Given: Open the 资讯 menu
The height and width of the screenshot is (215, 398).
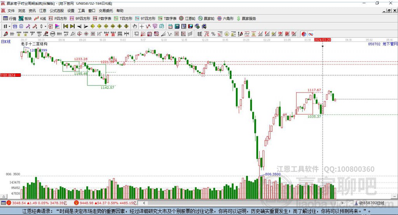Looking at the screenshot, I should coord(32,10).
